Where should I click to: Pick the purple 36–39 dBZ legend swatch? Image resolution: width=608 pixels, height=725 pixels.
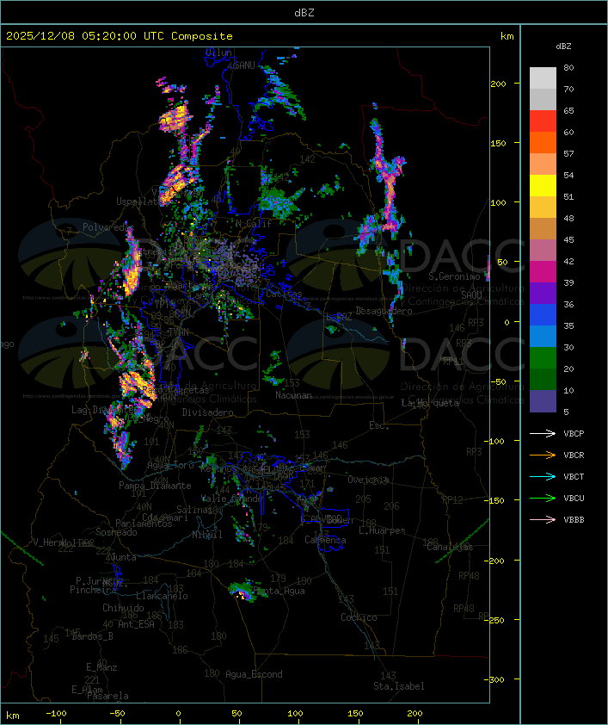(543, 294)
